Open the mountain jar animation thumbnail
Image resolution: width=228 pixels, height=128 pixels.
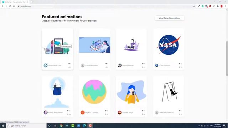tap(57, 92)
